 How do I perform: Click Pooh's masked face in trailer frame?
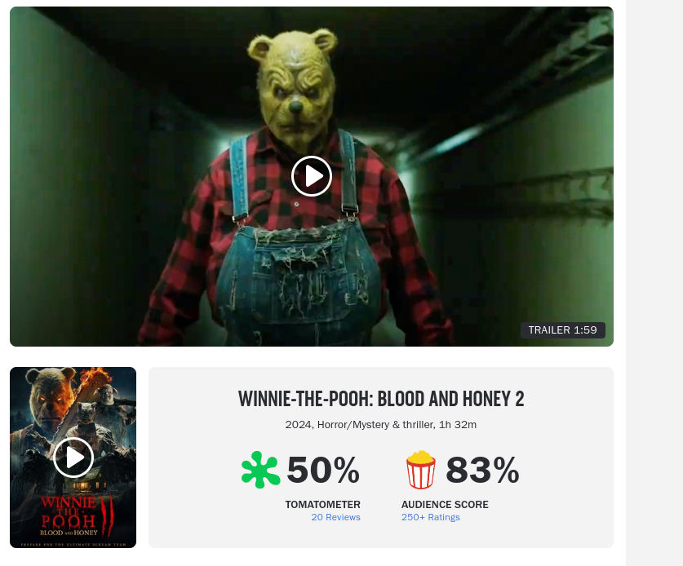pos(295,87)
